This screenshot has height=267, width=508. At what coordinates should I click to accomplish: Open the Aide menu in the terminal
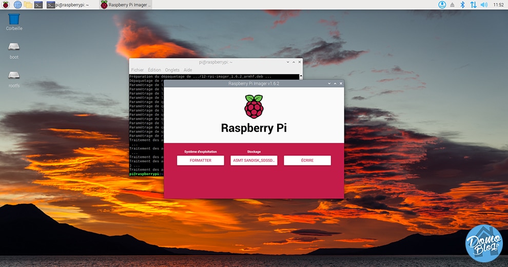pyautogui.click(x=188, y=70)
